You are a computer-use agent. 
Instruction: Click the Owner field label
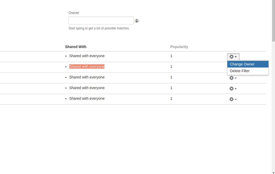pos(74,13)
